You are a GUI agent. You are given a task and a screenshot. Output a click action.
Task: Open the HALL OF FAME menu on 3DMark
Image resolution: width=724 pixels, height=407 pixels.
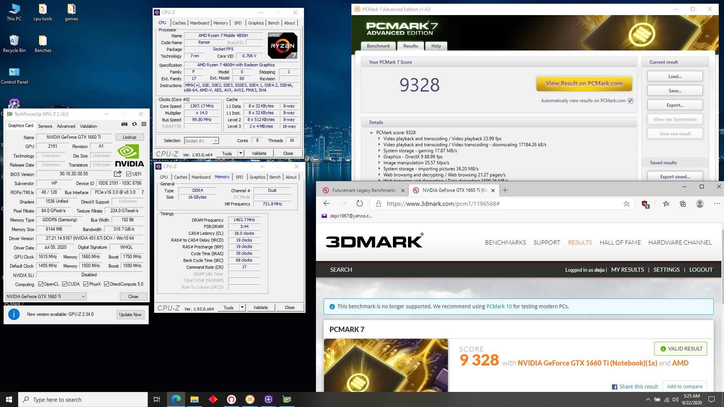[x=620, y=243]
